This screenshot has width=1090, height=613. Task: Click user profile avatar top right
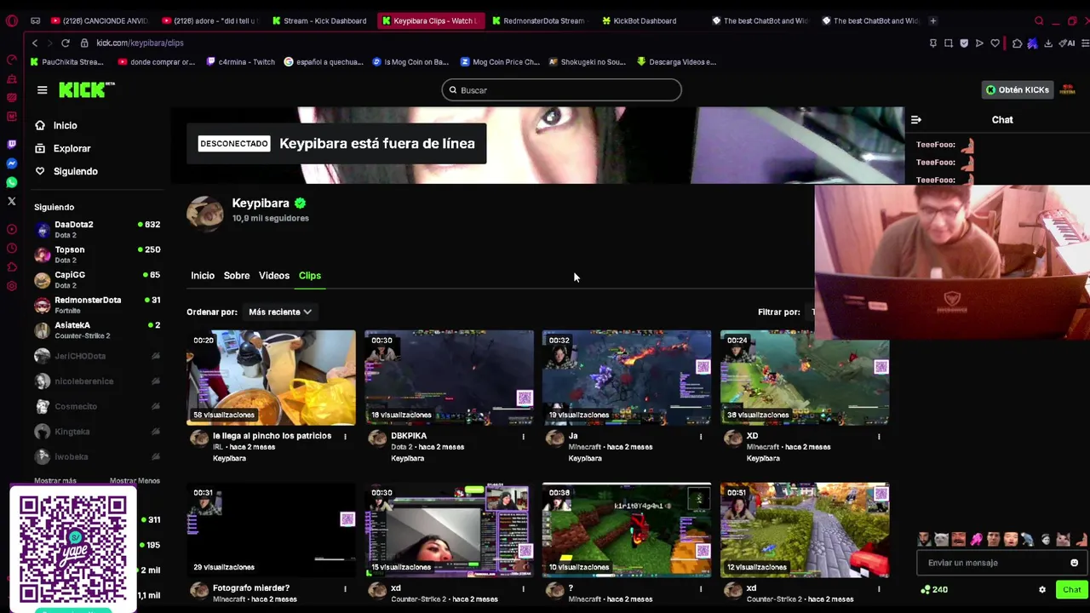(1068, 89)
